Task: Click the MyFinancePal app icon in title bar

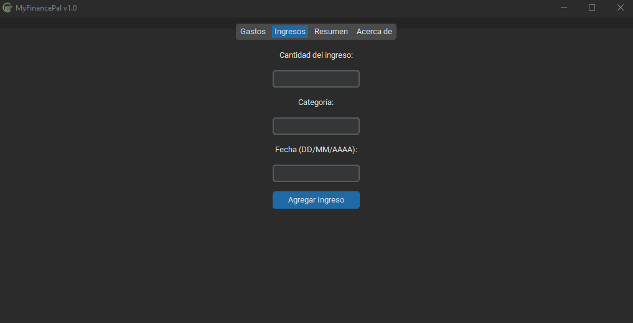Action: pos(7,7)
